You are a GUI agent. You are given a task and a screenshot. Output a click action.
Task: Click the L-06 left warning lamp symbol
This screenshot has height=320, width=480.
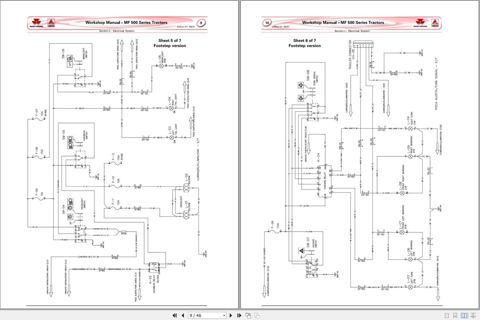coord(410,259)
